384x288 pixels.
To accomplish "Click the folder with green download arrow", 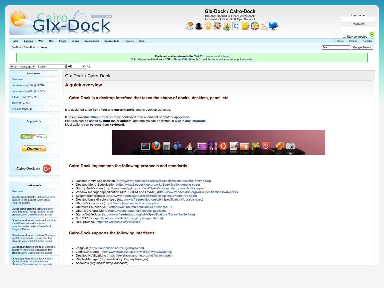I will (x=227, y=26).
